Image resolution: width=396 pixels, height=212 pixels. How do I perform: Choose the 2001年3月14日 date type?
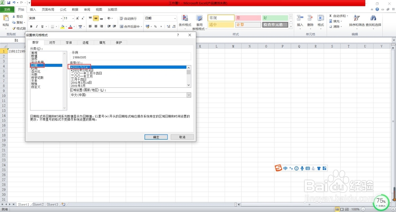(81, 83)
